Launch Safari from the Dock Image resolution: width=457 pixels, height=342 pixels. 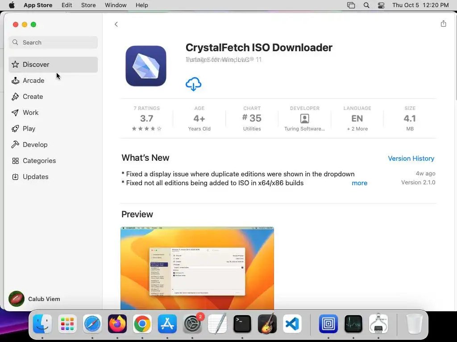coord(92,324)
